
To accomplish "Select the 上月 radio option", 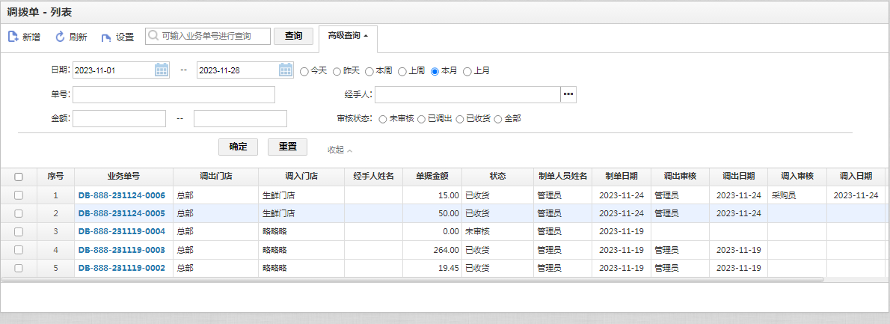I will [x=467, y=72].
